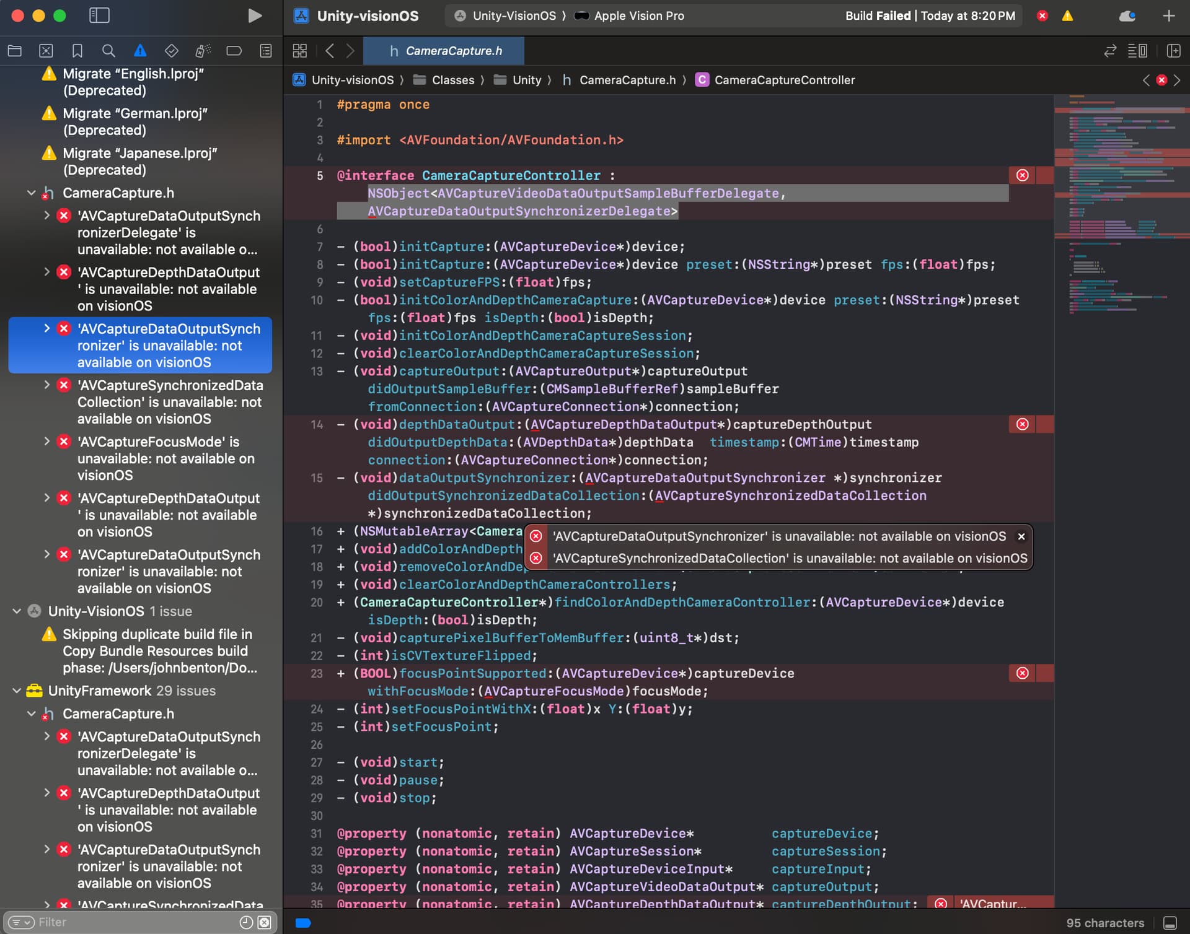Click the red error count badge in toolbar
Viewport: 1190px width, 934px height.
[x=1042, y=16]
